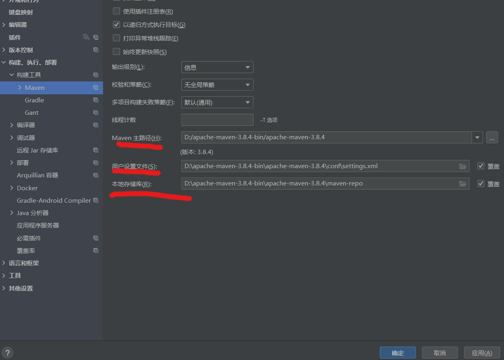Screen dimensions: 504x360
Task: Open 输出级别 dropdown showing 信息
Action: pyautogui.click(x=217, y=67)
